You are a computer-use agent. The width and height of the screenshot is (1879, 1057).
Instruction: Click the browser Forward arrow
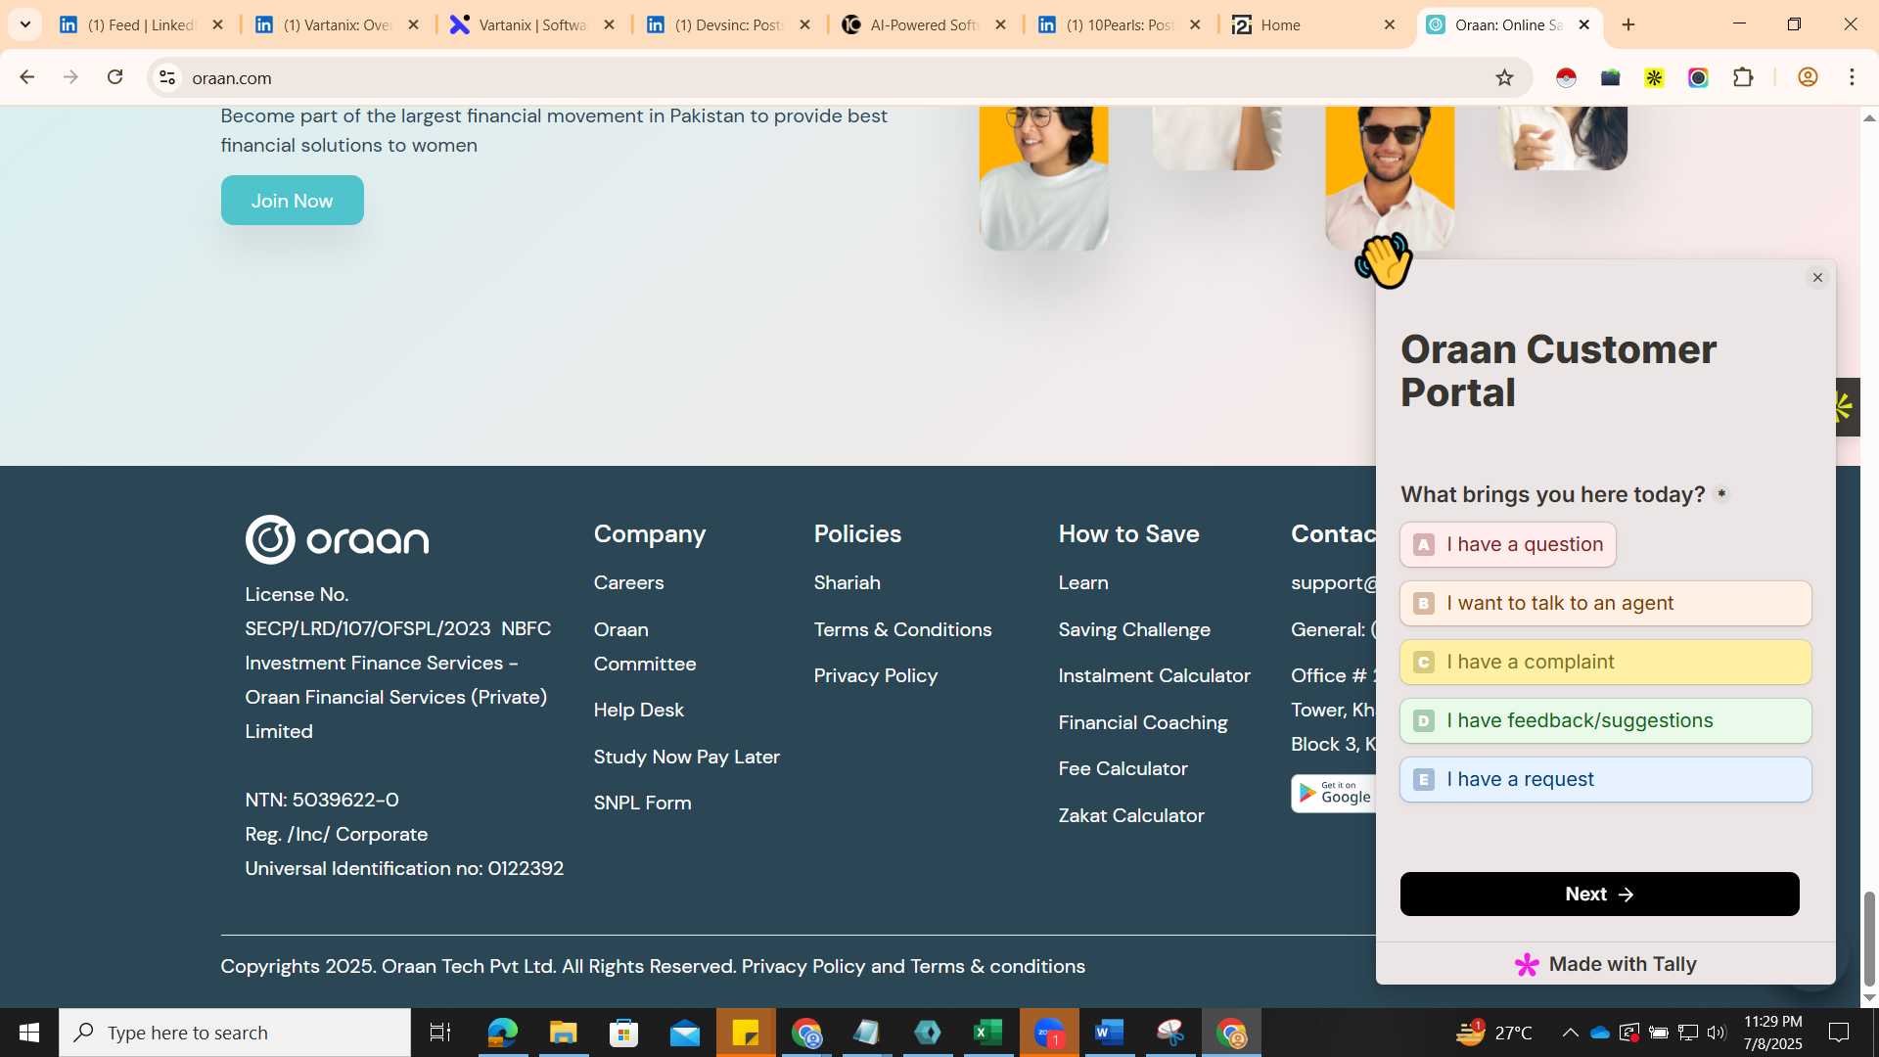click(70, 77)
